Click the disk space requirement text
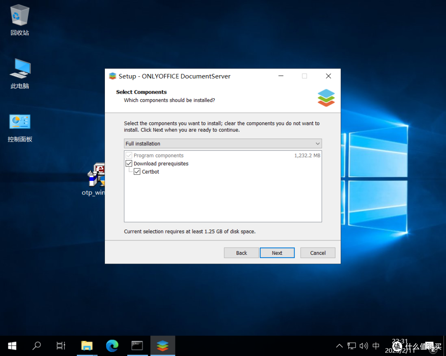The image size is (446, 356). tap(190, 231)
